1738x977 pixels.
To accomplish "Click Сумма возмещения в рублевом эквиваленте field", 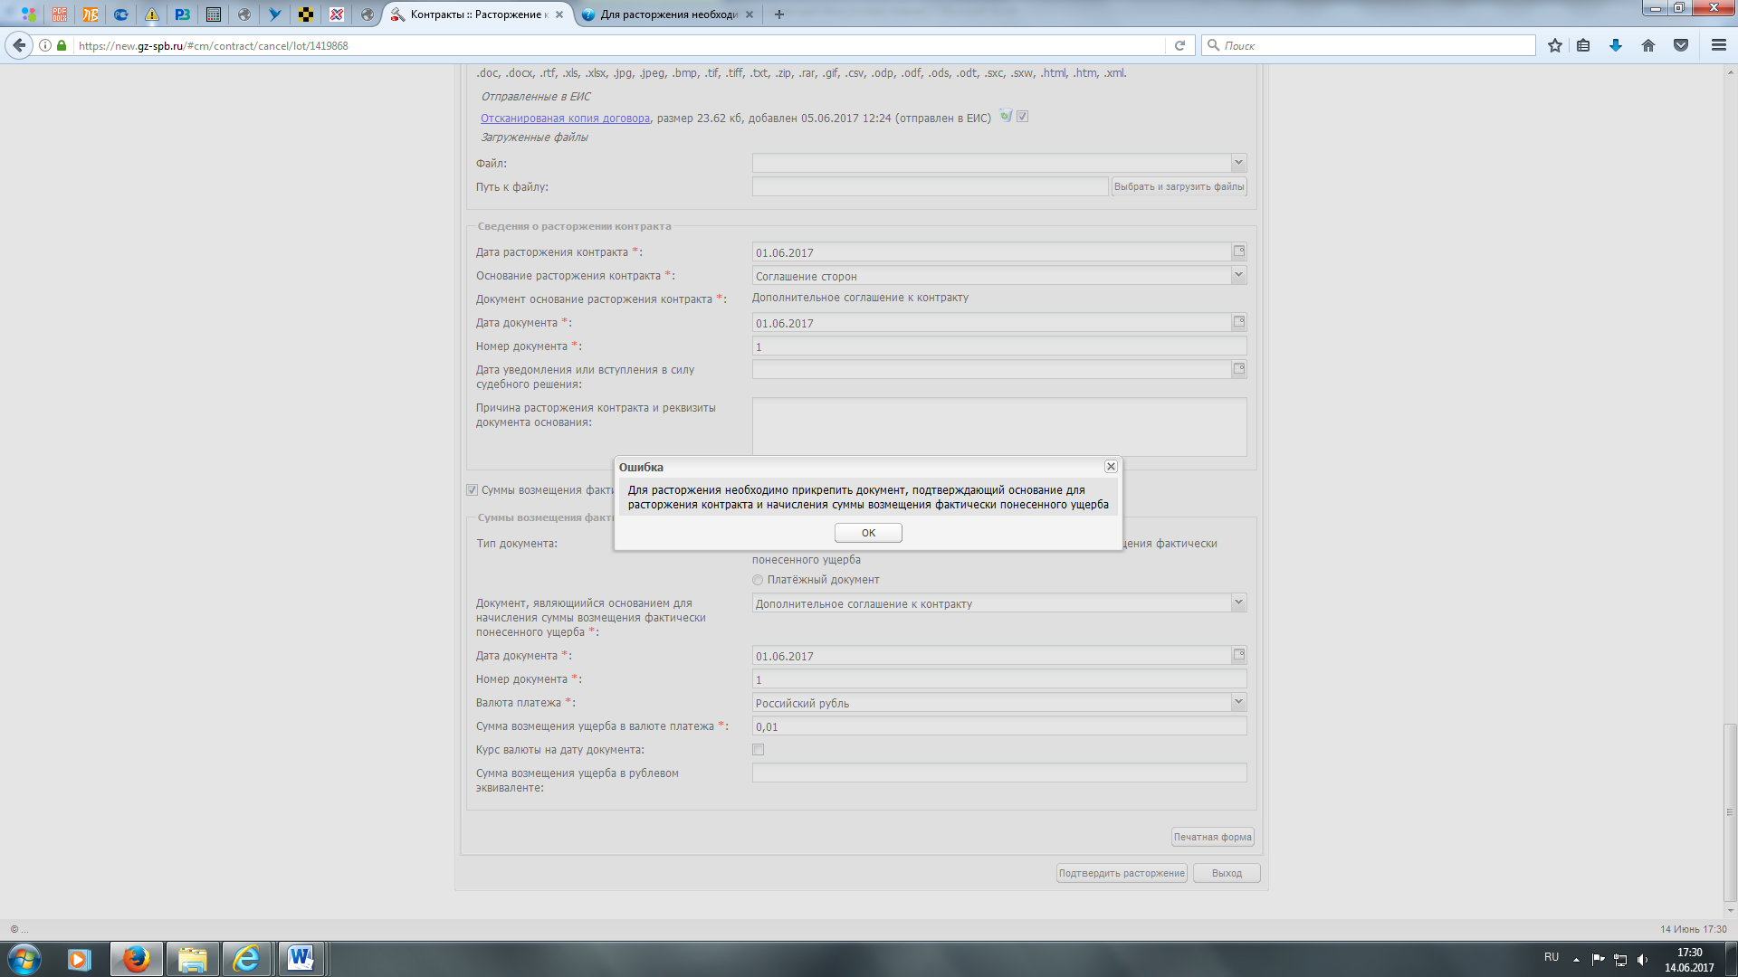I will point(999,773).
